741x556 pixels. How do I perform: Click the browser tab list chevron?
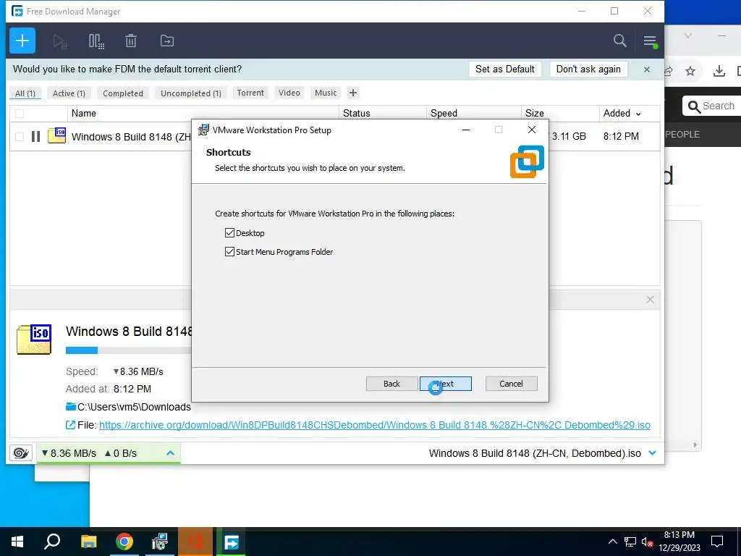[688, 35]
